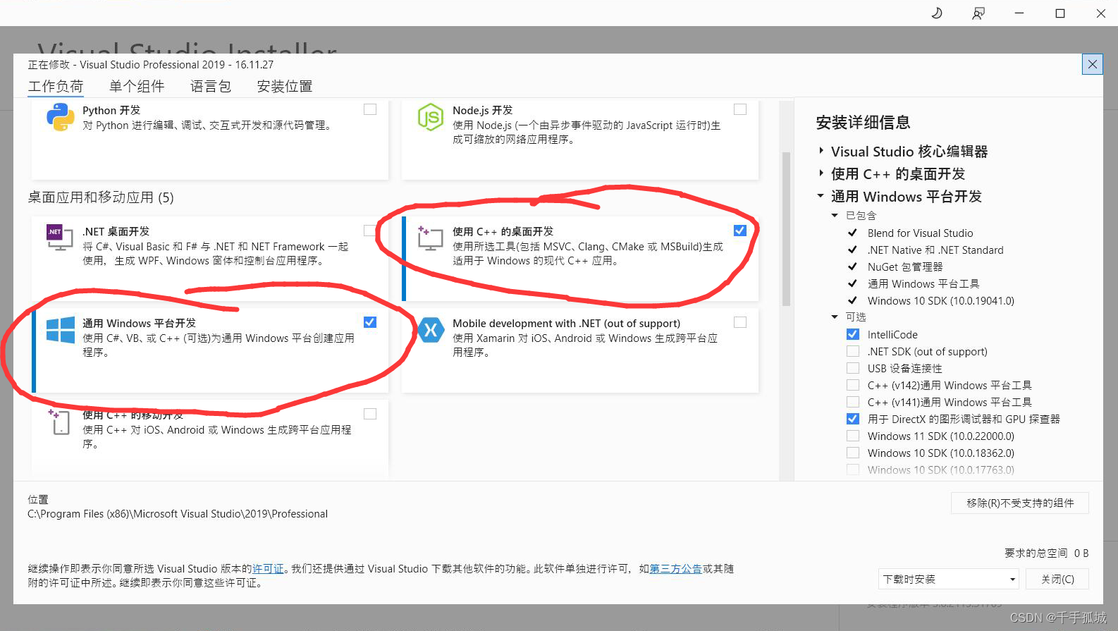The height and width of the screenshot is (631, 1118).
Task: Uncheck DirectX graphics debugger and GPU profiler
Action: pyautogui.click(x=853, y=419)
